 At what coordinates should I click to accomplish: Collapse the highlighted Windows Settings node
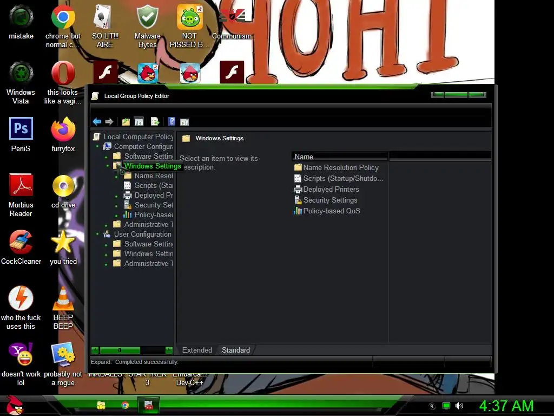pos(108,166)
